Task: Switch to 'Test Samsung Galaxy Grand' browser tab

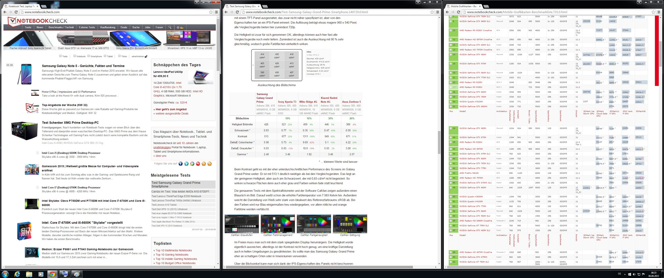Action: [243, 6]
